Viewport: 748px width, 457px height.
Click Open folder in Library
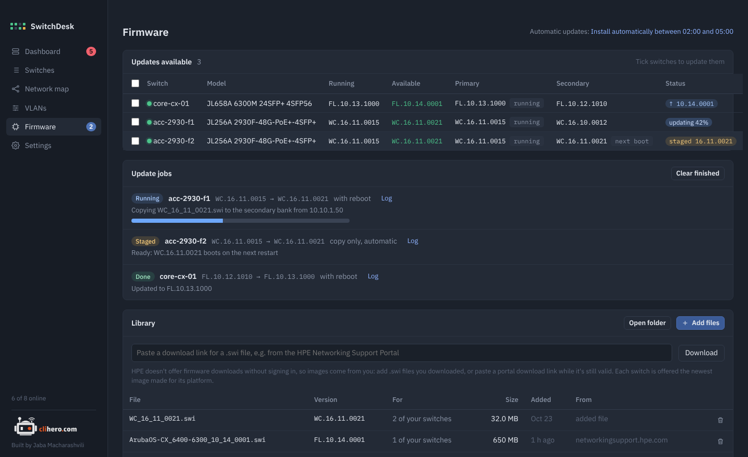point(647,323)
